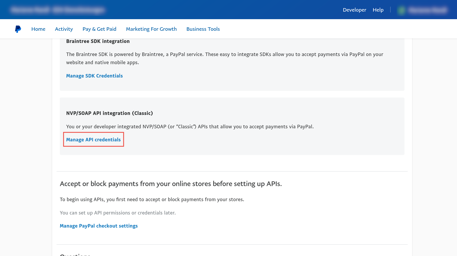Open the Home menu item
Image resolution: width=457 pixels, height=256 pixels.
tap(38, 29)
